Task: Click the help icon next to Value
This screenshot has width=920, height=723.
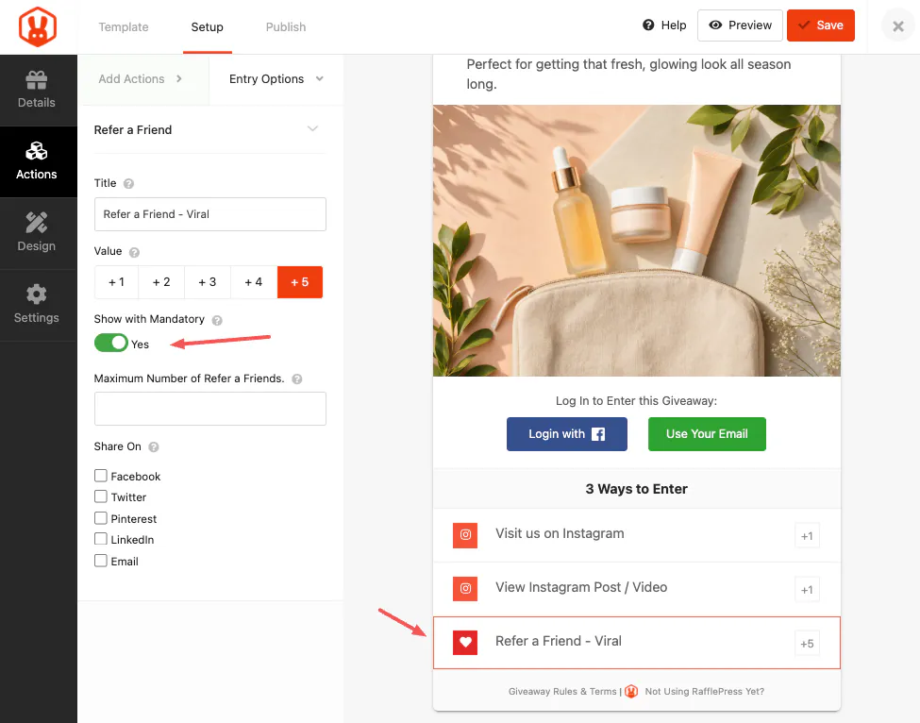Action: (134, 252)
